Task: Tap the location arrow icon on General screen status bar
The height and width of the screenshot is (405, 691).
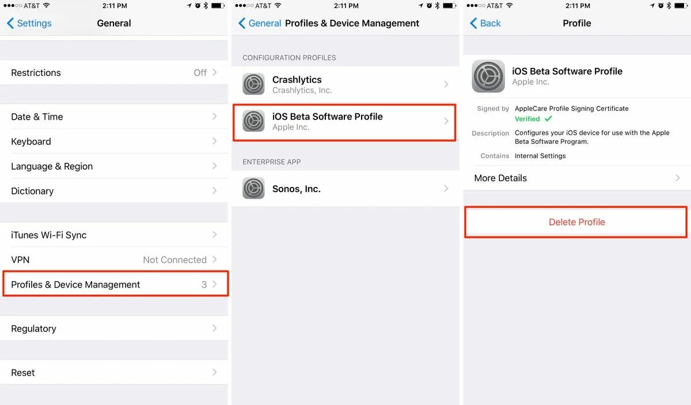Action: point(189,6)
